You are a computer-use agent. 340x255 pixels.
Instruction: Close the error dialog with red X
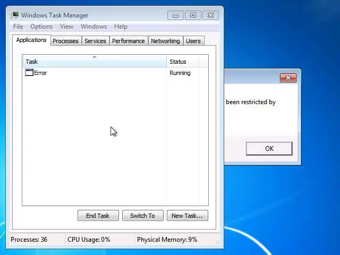[288, 78]
